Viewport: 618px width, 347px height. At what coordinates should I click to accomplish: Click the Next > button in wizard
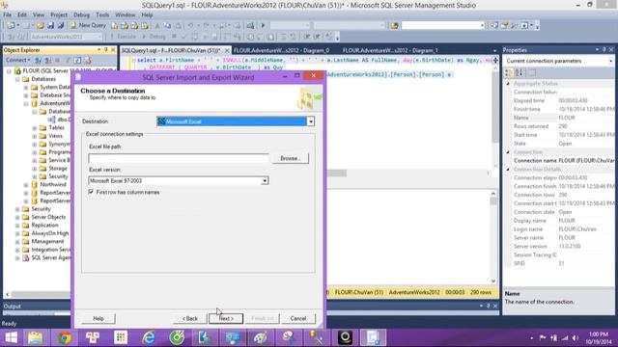click(226, 318)
